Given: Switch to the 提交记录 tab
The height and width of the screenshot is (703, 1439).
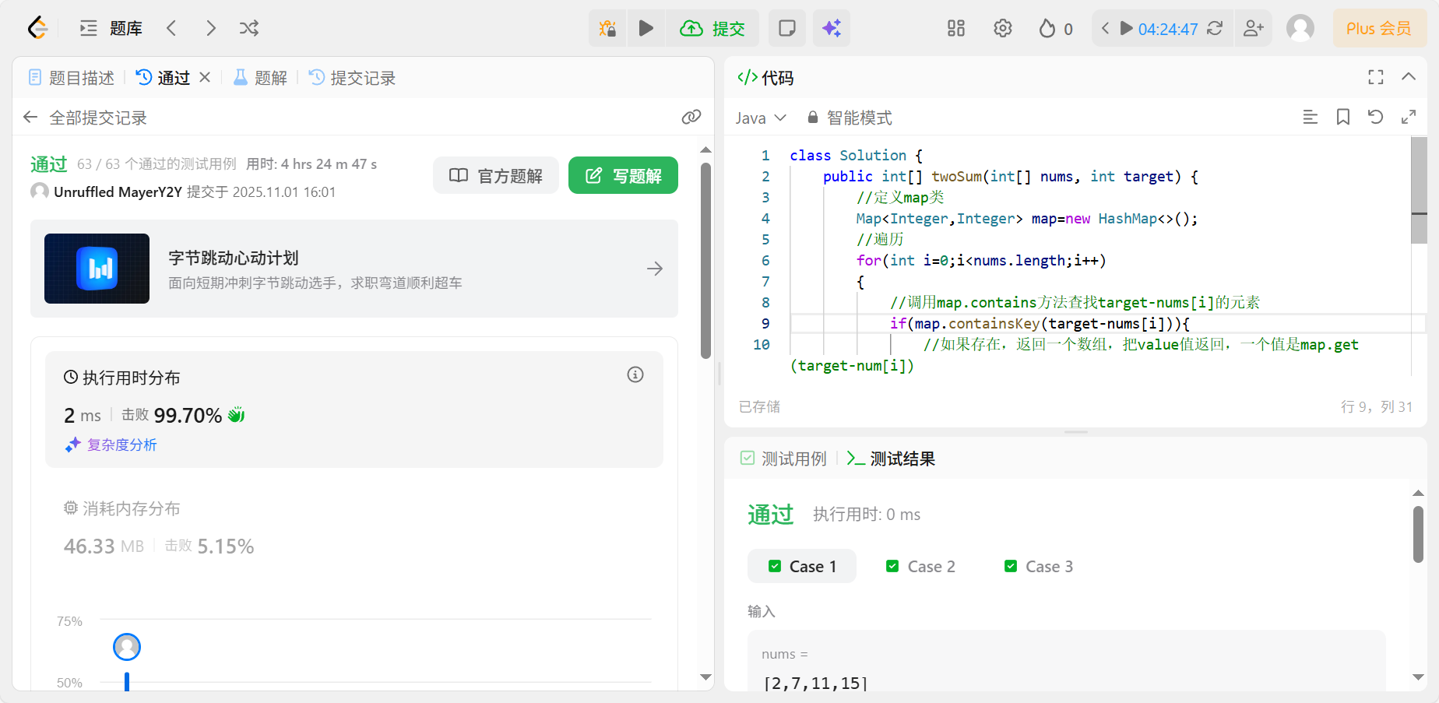Looking at the screenshot, I should [x=353, y=78].
